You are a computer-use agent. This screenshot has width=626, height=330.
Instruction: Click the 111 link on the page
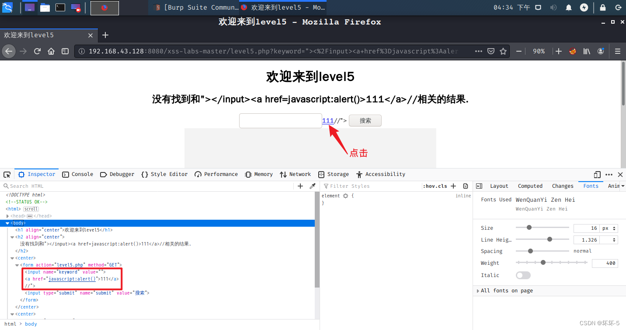pos(328,121)
